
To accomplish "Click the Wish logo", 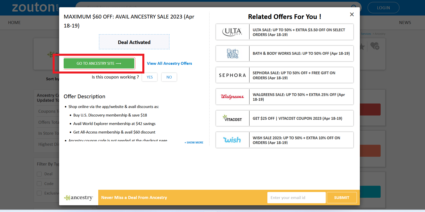I will click(232, 140).
